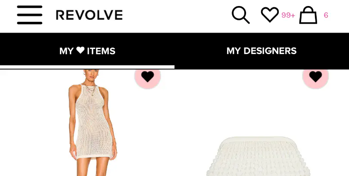Open favorites via the heart outline icon
This screenshot has height=176, width=349.
coord(270,15)
